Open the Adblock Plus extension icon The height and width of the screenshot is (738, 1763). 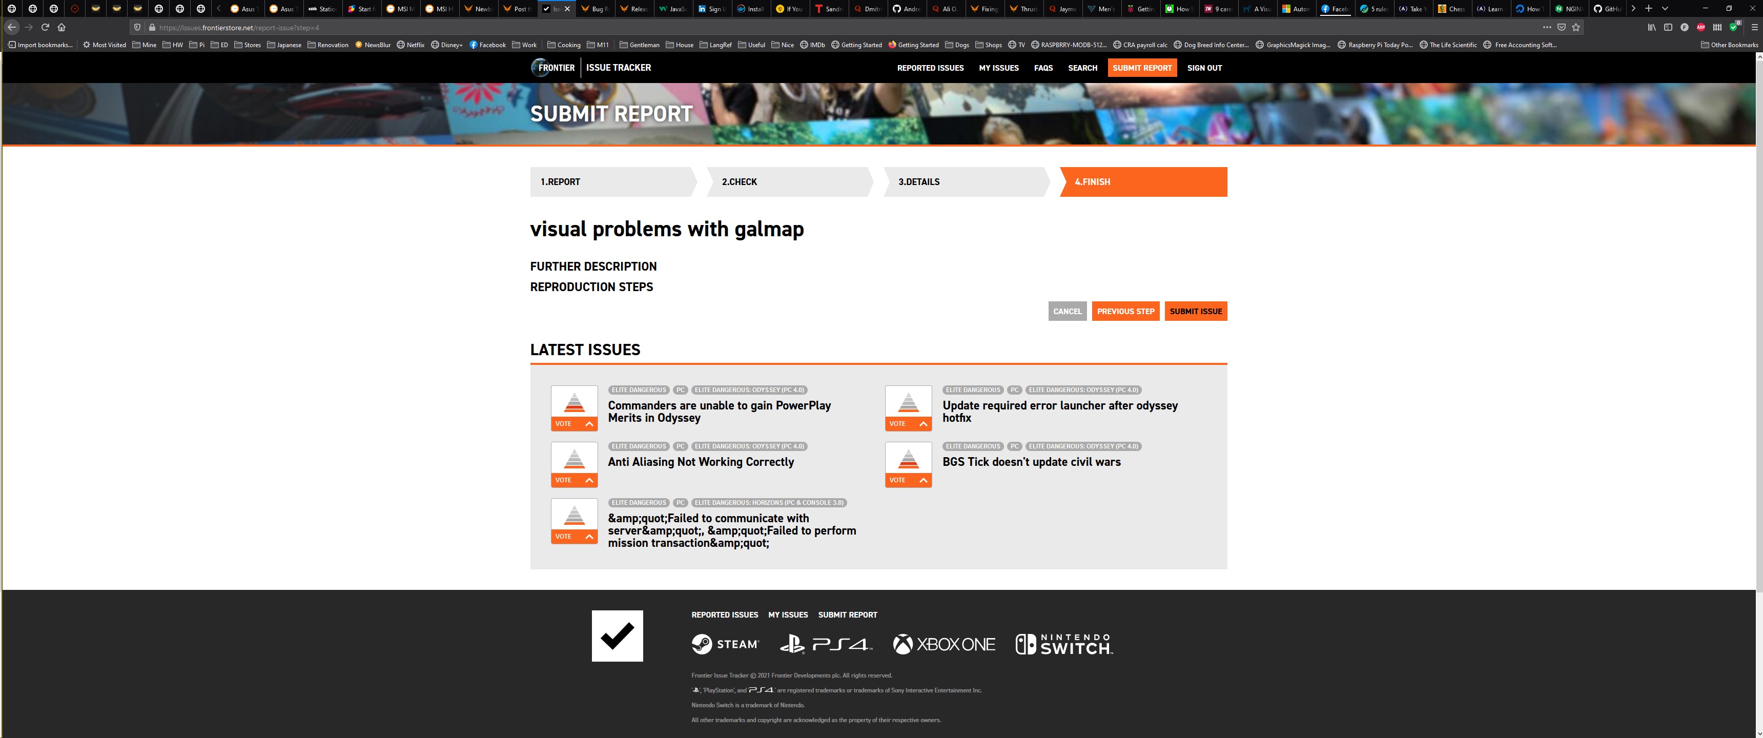click(1700, 27)
